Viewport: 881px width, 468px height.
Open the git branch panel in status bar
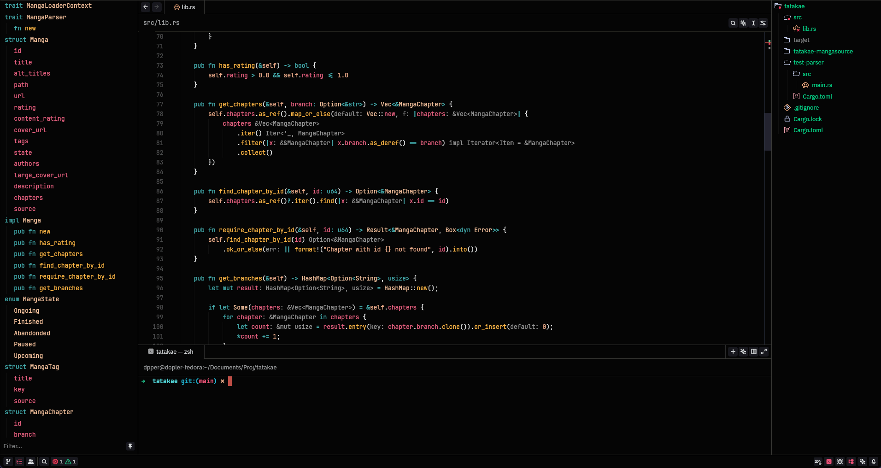[x=8, y=462]
